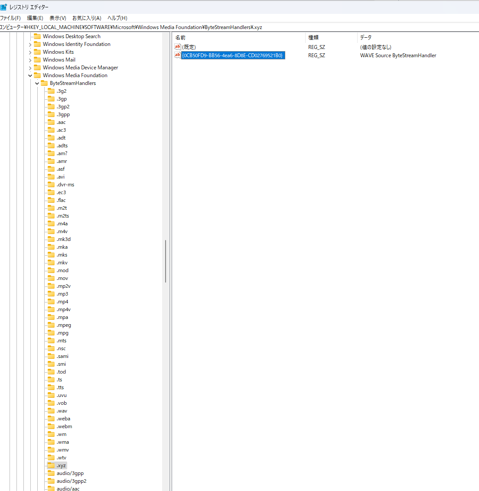Image resolution: width=479 pixels, height=491 pixels.
Task: Select the .nsc registry key
Action: click(x=61, y=348)
